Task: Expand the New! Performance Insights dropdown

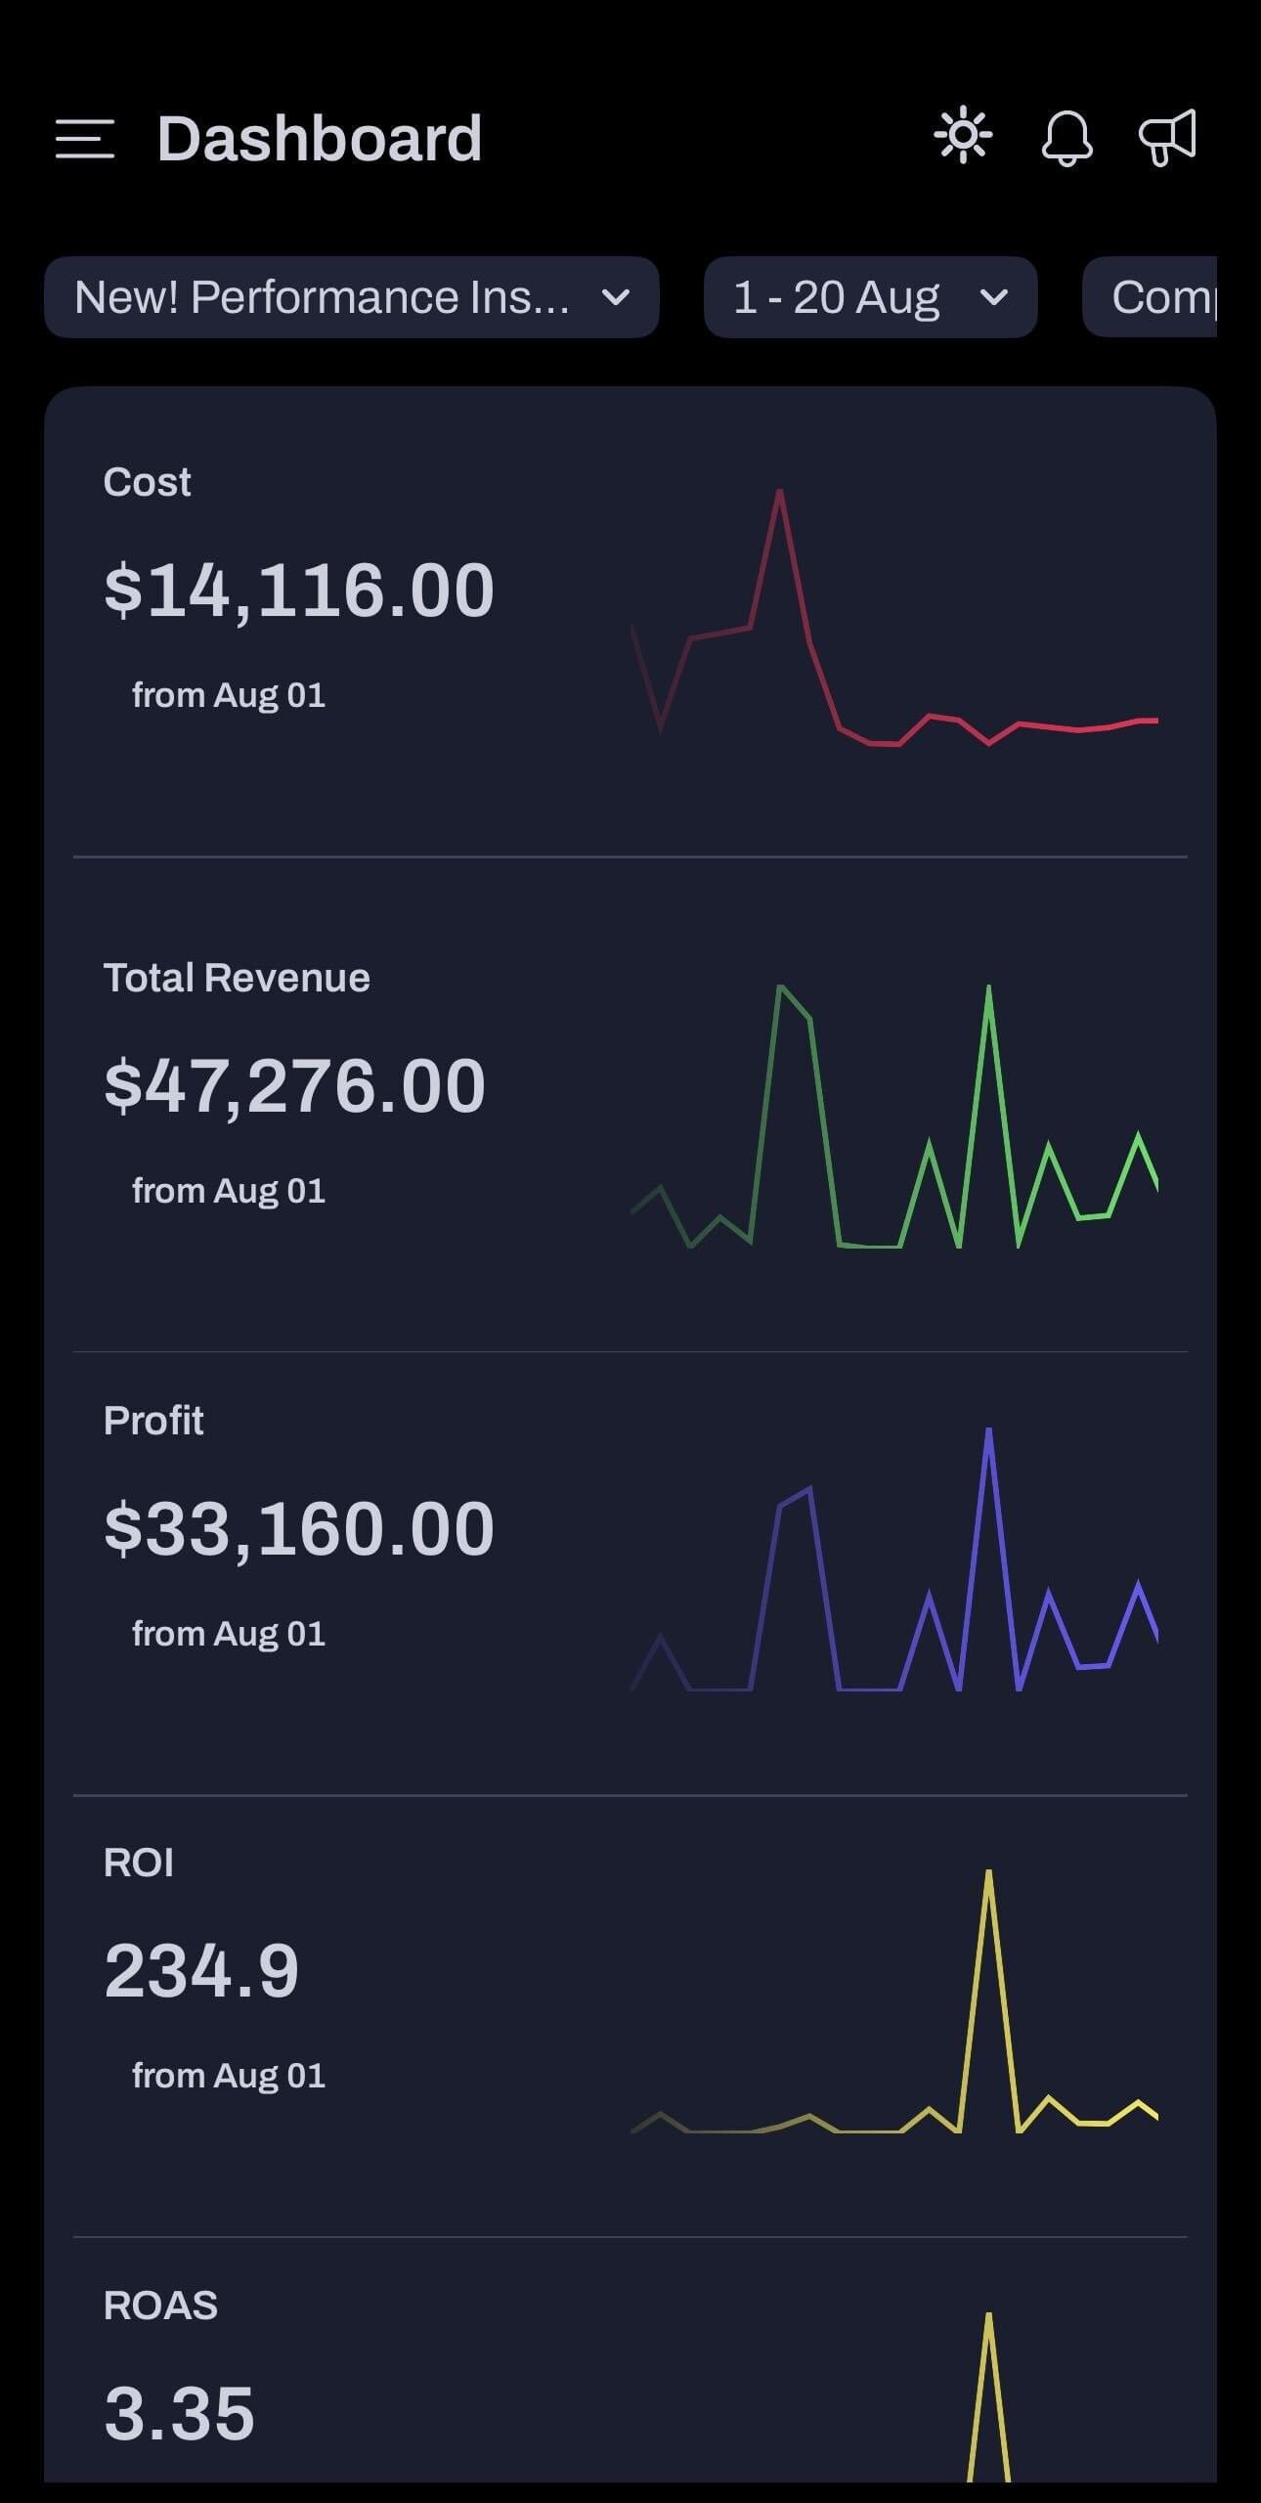Action: pyautogui.click(x=351, y=297)
